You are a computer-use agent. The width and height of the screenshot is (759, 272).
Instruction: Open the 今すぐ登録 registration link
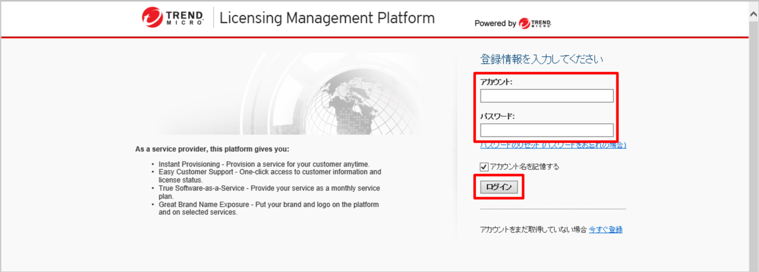click(x=606, y=230)
